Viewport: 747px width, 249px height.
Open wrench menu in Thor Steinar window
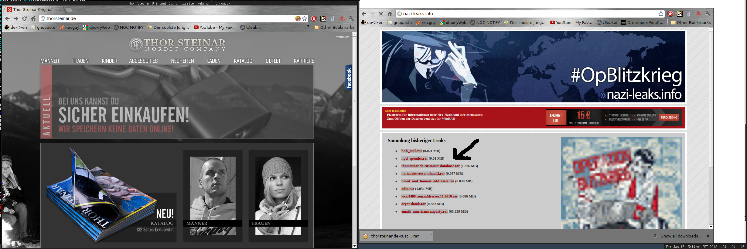click(351, 18)
